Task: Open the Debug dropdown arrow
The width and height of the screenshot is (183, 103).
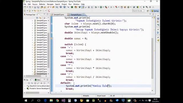Action: [x=98, y=7]
